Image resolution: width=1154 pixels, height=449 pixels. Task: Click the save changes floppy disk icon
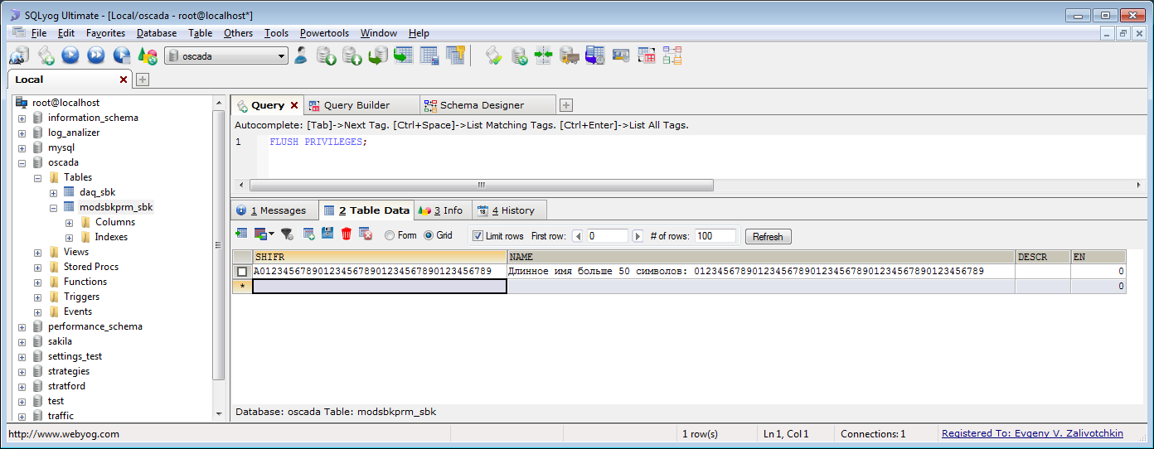pyautogui.click(x=327, y=234)
